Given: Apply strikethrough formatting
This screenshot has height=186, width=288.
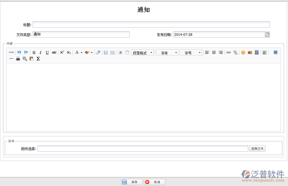Looking at the screenshot, I should [x=54, y=52].
